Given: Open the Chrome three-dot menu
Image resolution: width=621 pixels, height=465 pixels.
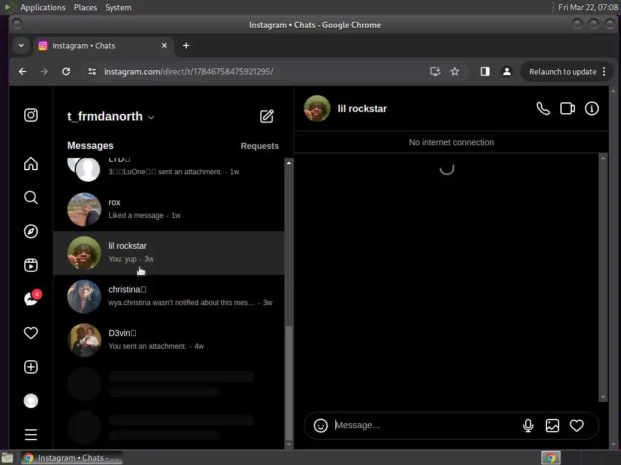Looking at the screenshot, I should pos(604,71).
